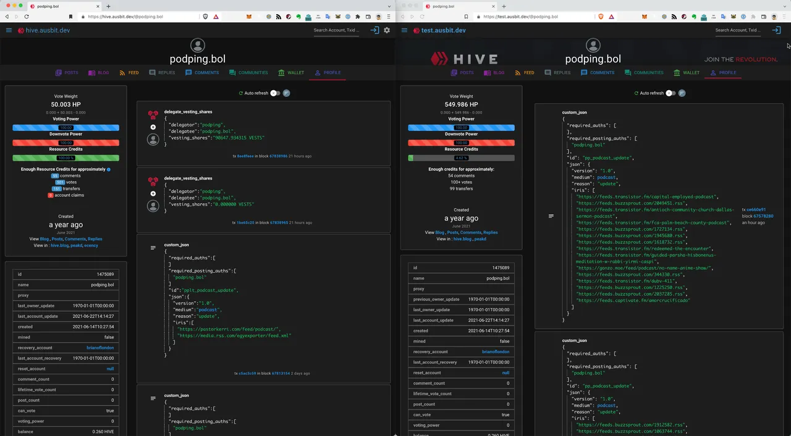791x436 pixels.
Task: Open transaction 8ee8feee link
Action: click(x=245, y=156)
